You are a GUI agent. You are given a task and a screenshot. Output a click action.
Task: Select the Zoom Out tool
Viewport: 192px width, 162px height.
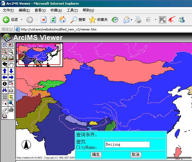pyautogui.click(x=11, y=51)
